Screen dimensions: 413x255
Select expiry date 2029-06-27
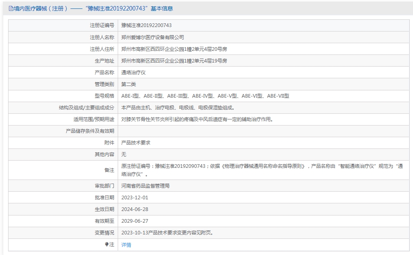pos(135,221)
